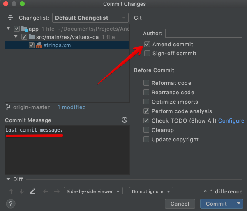Click the app module folder icon
Screen dimensions: 247x211
[24, 29]
